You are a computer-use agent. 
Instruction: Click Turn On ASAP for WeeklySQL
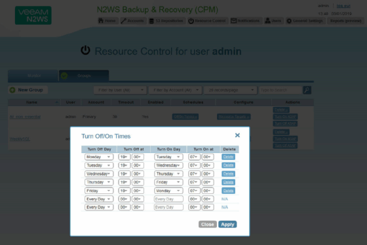click(x=285, y=139)
